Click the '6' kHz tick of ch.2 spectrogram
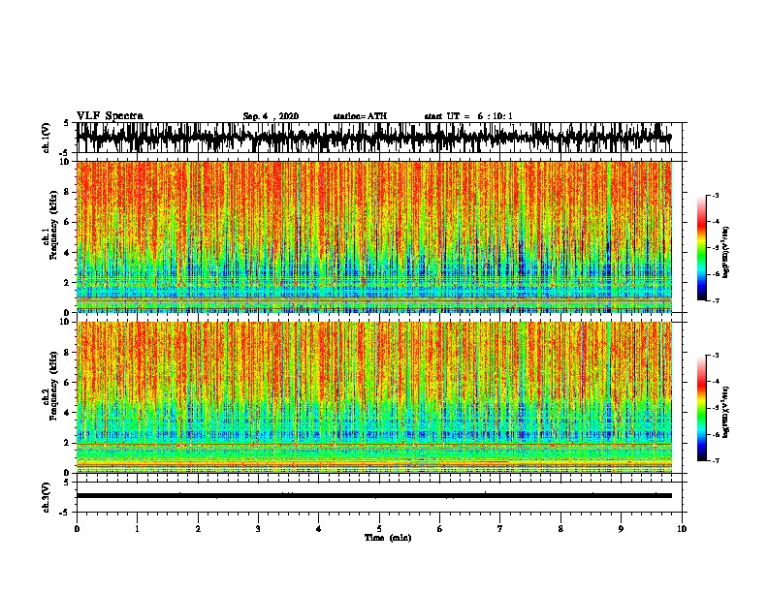768x593 pixels. coord(67,383)
